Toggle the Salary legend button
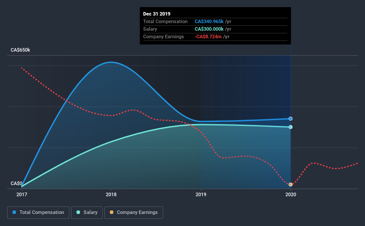Screen dimensions: 365x226 coord(87,213)
